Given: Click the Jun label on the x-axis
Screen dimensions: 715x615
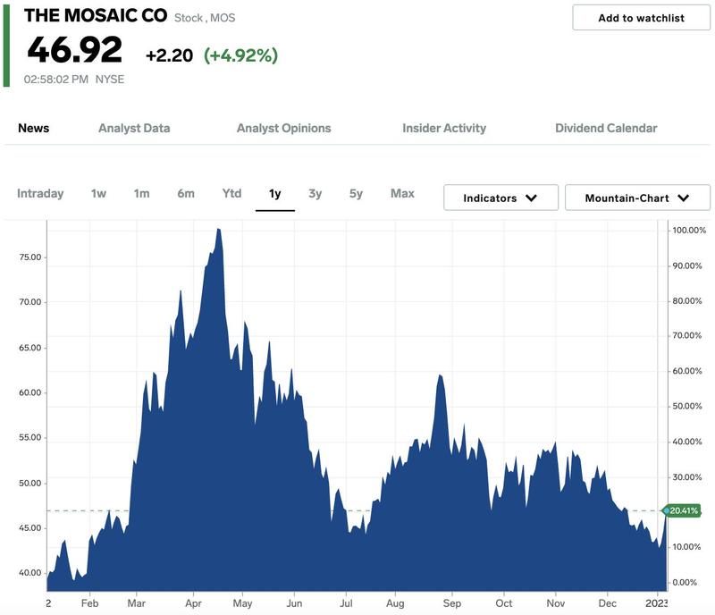Looking at the screenshot, I should pos(294,603).
